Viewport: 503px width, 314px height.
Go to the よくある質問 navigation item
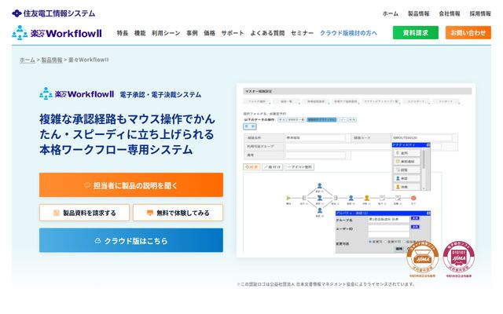click(x=267, y=33)
